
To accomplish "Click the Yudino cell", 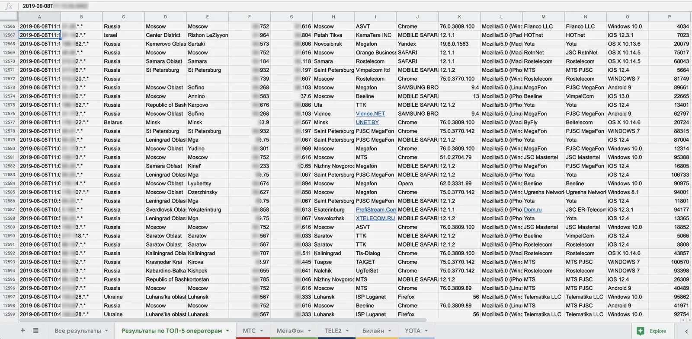I will (208, 149).
